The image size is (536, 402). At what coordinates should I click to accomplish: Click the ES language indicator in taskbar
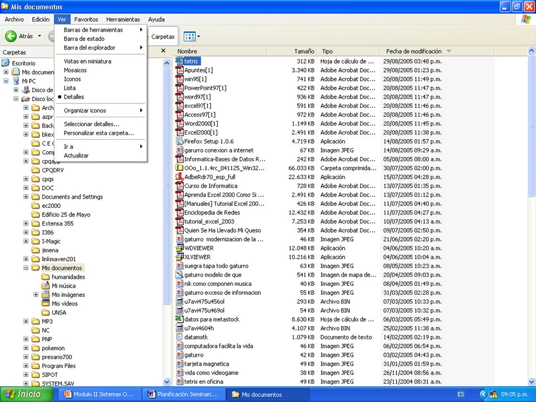pyautogui.click(x=461, y=394)
